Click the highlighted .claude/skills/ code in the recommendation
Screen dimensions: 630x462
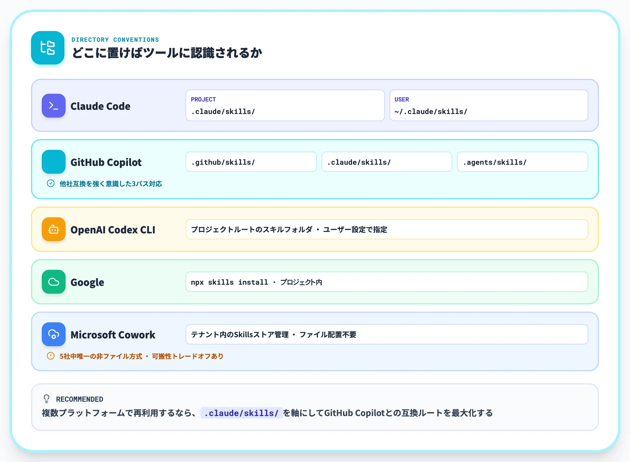point(241,413)
